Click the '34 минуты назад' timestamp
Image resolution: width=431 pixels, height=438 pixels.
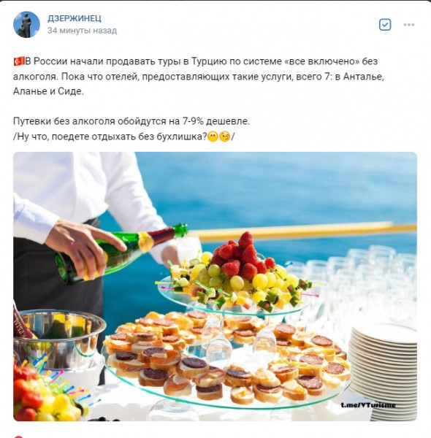pos(82,31)
